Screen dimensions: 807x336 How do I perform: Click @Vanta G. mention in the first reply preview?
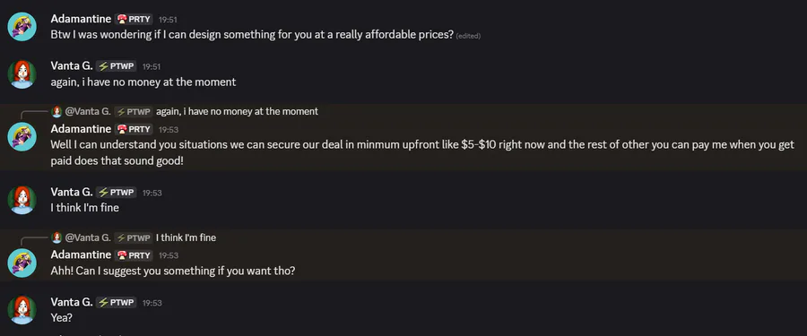88,112
